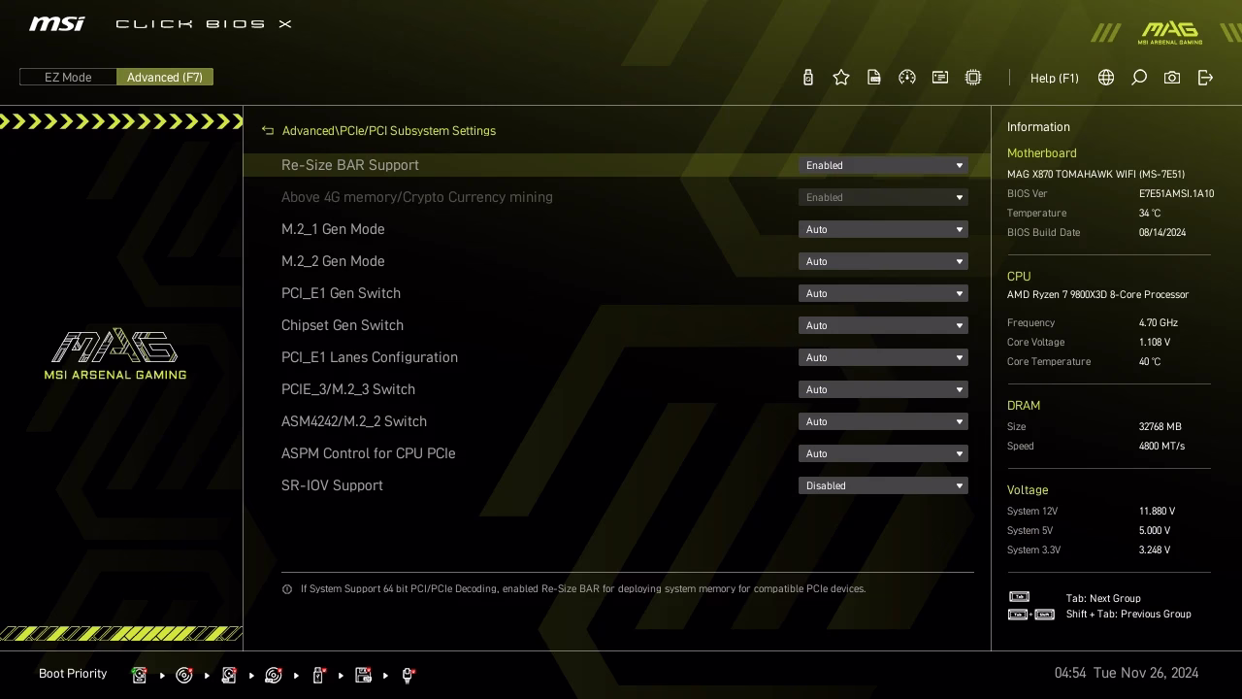Select the third boot icon, the USB hard disk
The image size is (1242, 699).
coord(229,675)
